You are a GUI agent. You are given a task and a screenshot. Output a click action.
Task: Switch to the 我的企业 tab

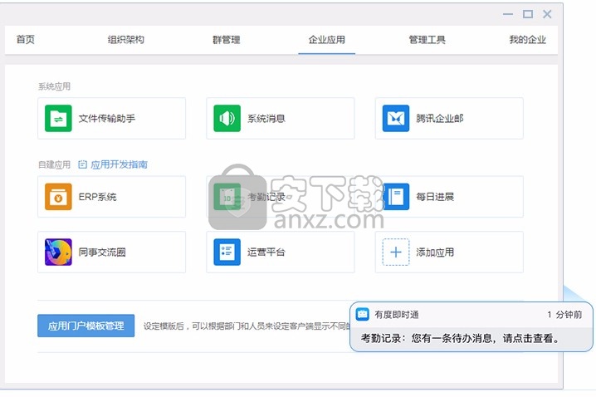(x=528, y=40)
